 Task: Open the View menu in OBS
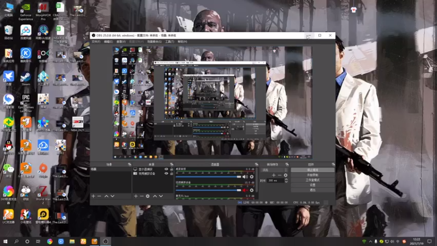coord(121,42)
